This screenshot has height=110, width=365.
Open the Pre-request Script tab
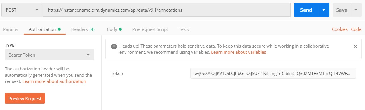click(150, 29)
